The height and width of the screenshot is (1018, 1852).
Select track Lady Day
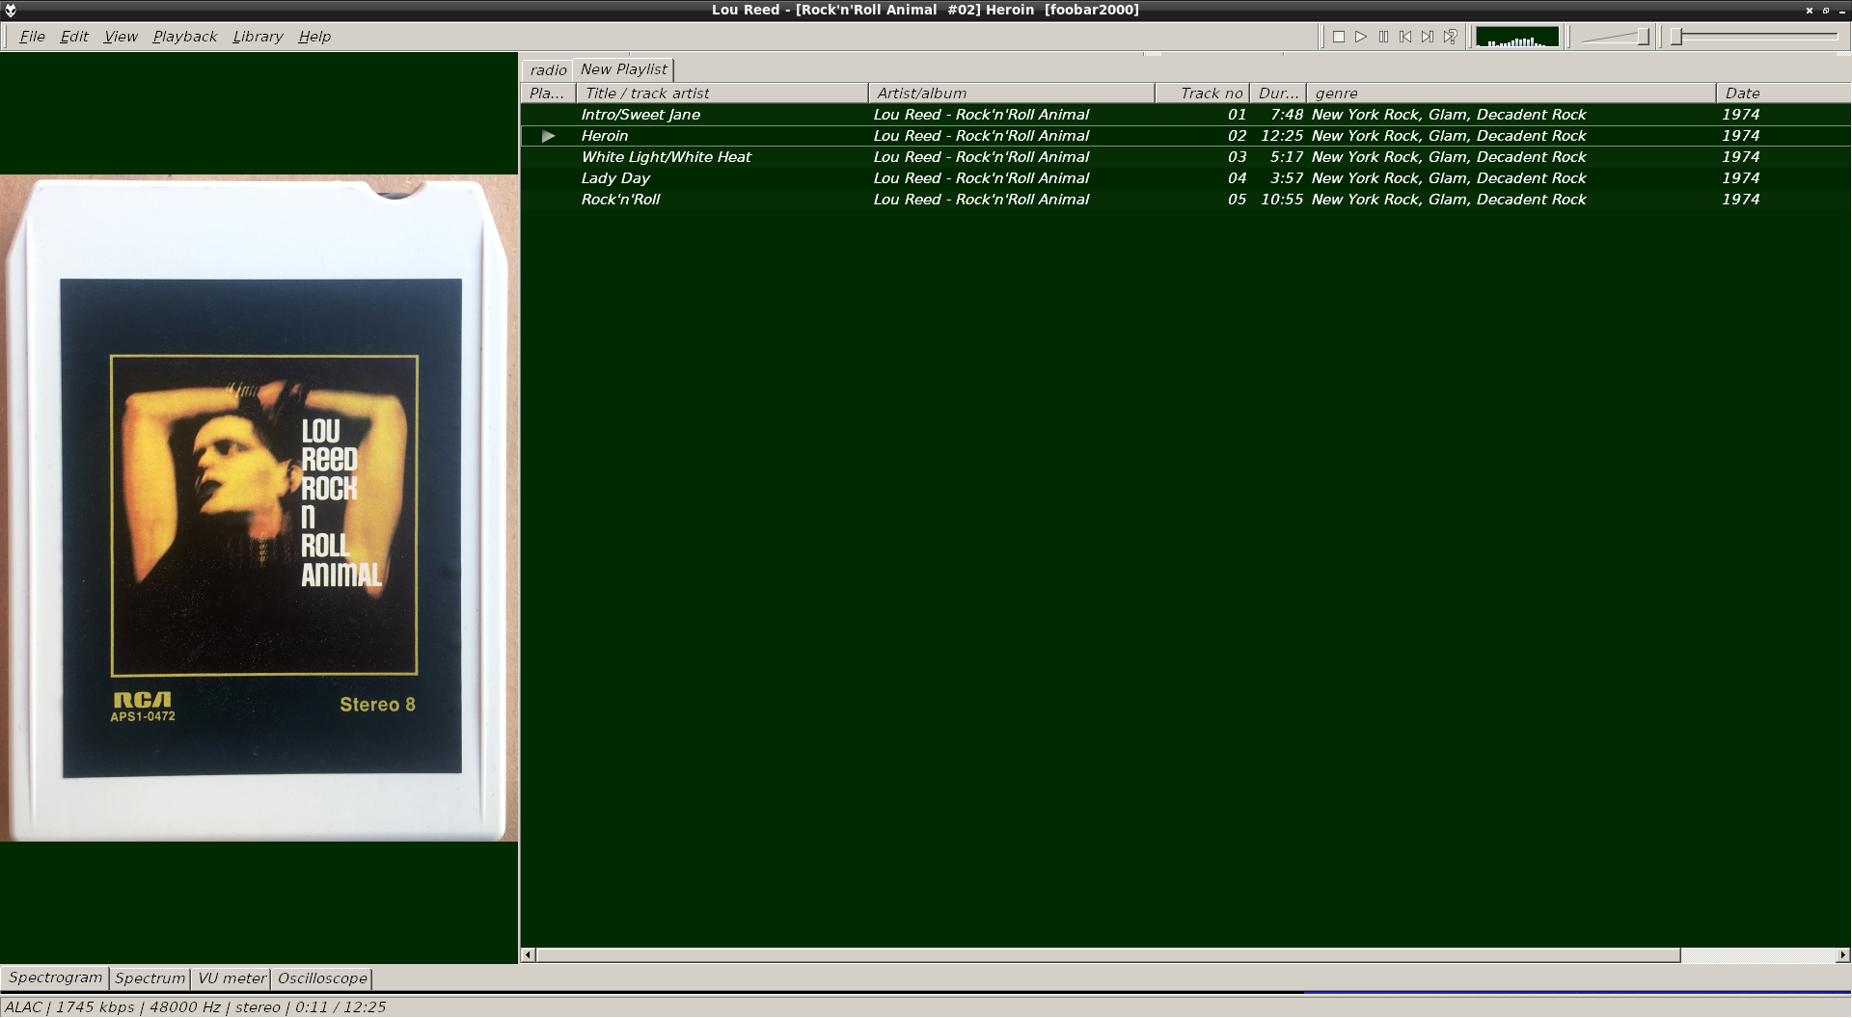(x=1185, y=178)
